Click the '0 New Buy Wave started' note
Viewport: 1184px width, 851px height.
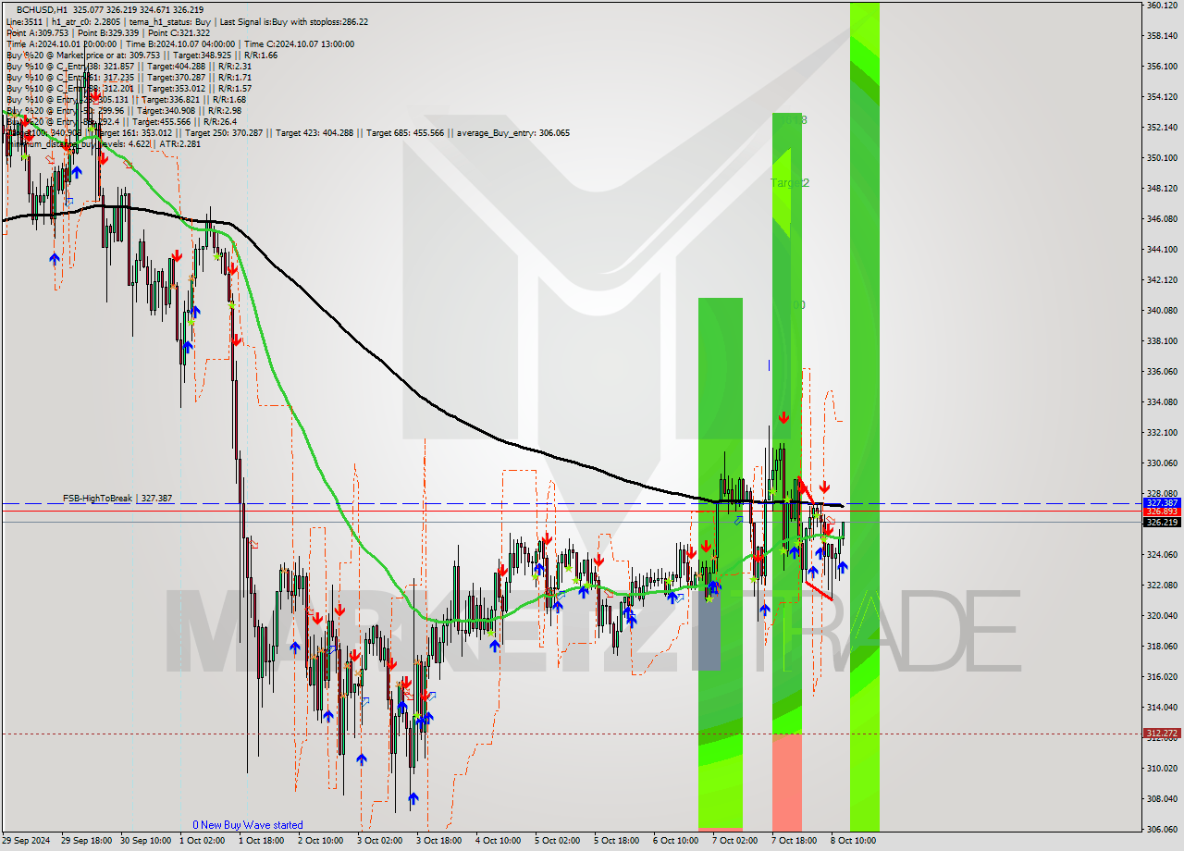pyautogui.click(x=247, y=825)
